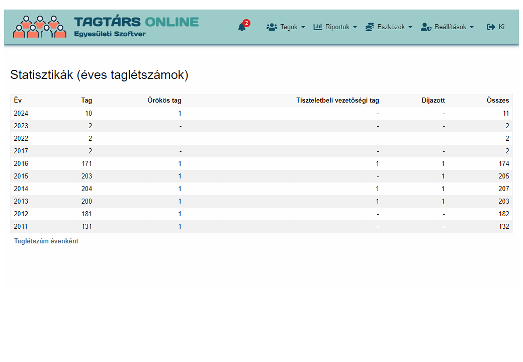This screenshot has height=362, width=523.
Task: Click the Beállítások user shield icon
Action: [426, 27]
